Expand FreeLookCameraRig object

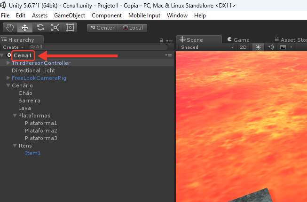(8, 78)
